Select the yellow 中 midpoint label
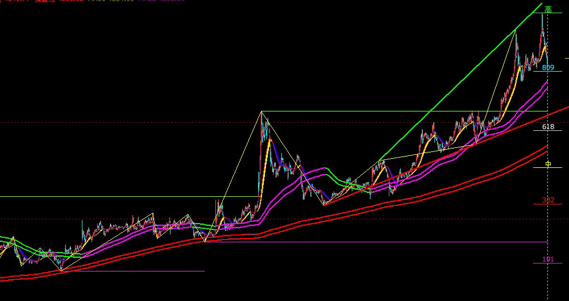 coord(548,164)
